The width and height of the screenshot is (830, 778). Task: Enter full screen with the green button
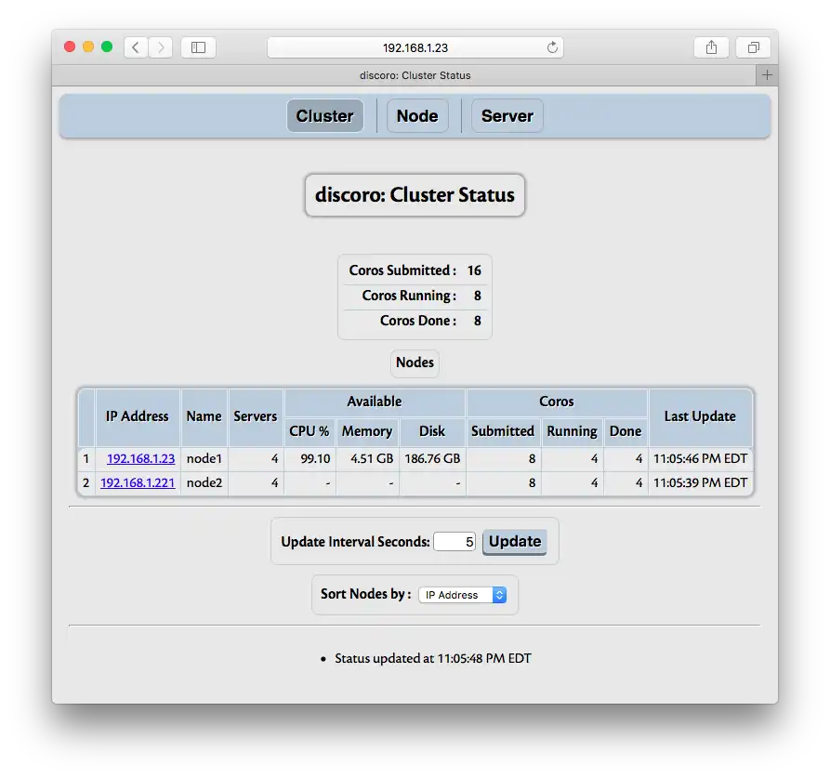coord(107,47)
